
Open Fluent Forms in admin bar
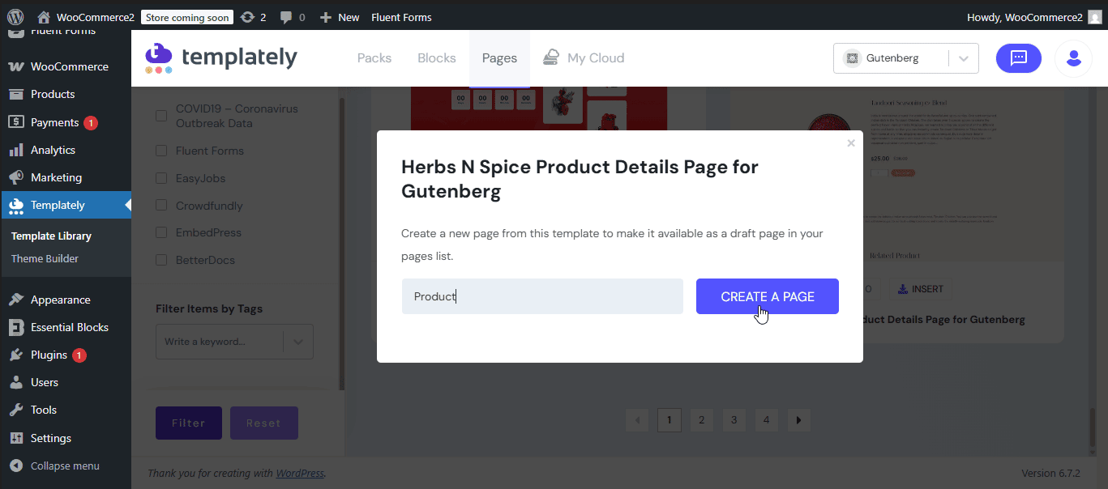[x=401, y=17]
